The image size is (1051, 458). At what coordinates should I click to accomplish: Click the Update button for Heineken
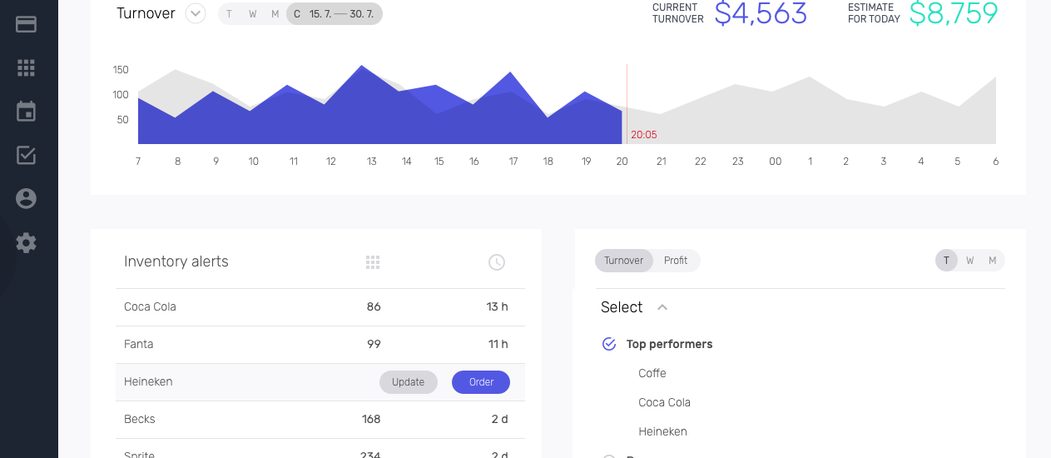pyautogui.click(x=409, y=382)
